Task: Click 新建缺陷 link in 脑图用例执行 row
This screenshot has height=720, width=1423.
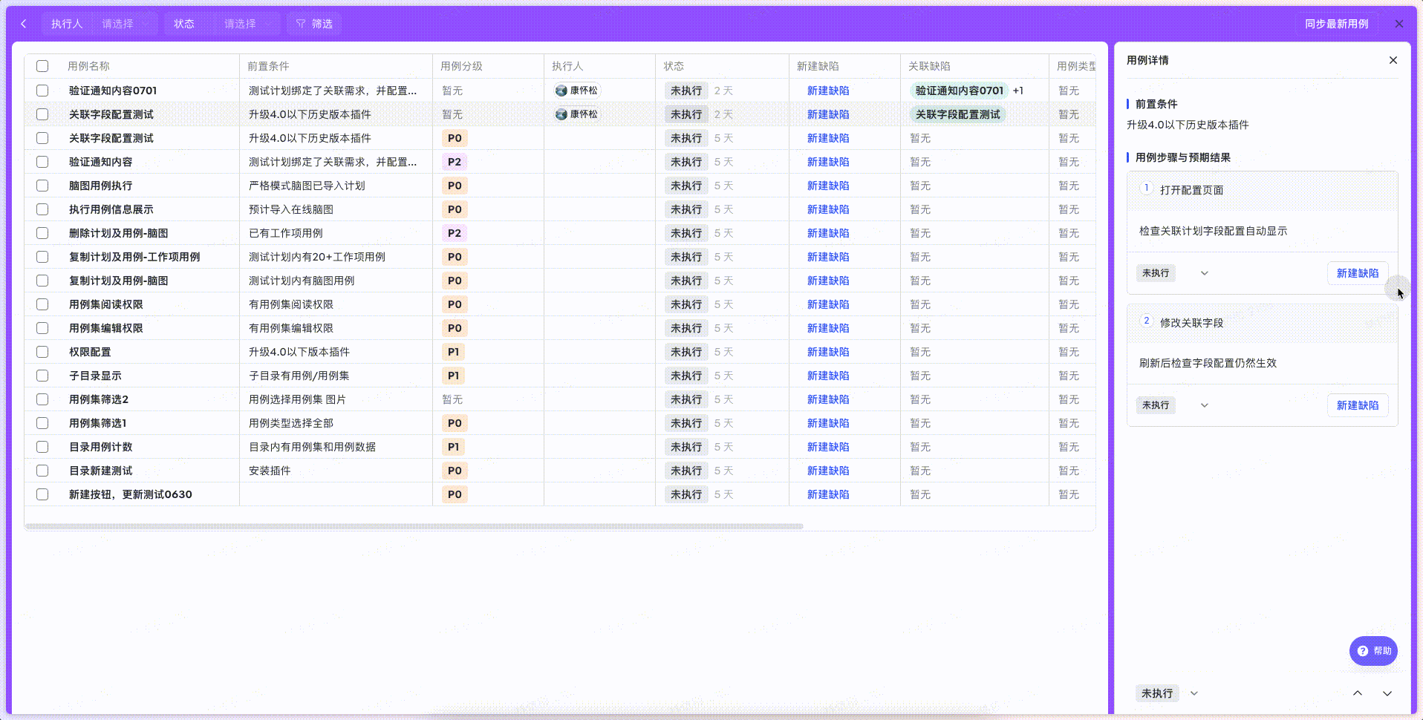Action: tap(828, 186)
